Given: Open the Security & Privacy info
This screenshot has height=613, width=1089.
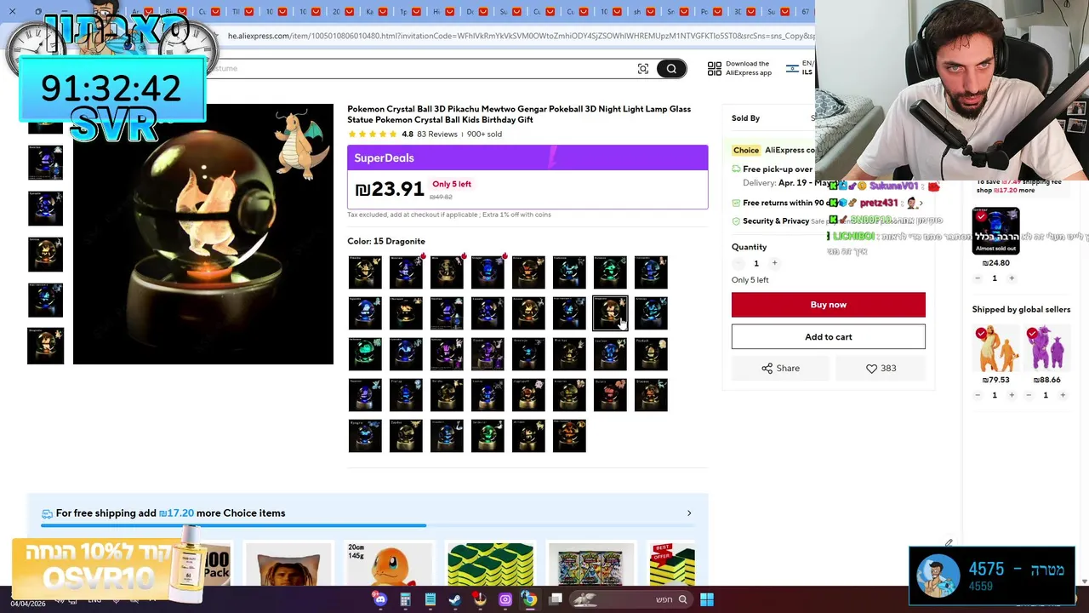Looking at the screenshot, I should click(774, 221).
